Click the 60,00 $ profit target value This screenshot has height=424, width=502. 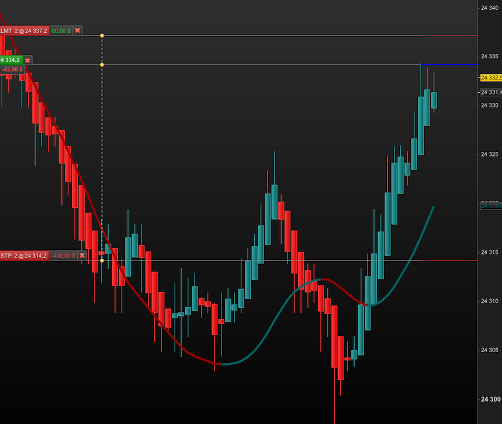coord(61,31)
